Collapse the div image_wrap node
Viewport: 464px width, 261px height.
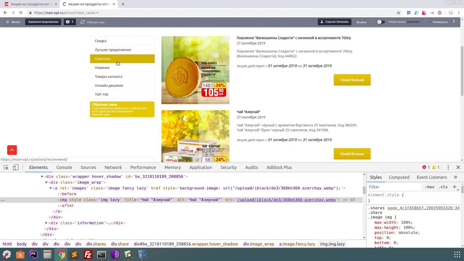[46, 182]
